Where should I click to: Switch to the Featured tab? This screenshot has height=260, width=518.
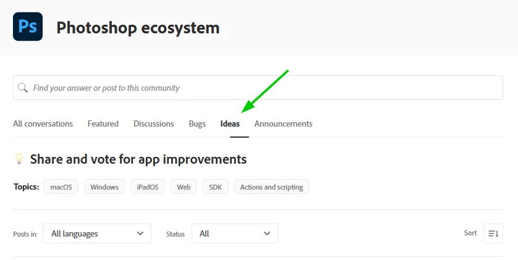point(103,124)
